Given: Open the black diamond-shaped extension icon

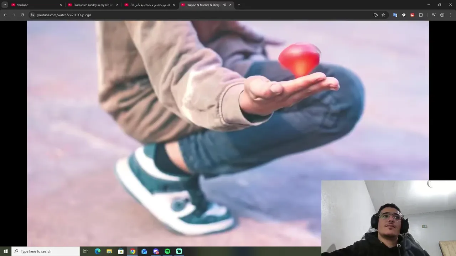Looking at the screenshot, I should tap(404, 15).
